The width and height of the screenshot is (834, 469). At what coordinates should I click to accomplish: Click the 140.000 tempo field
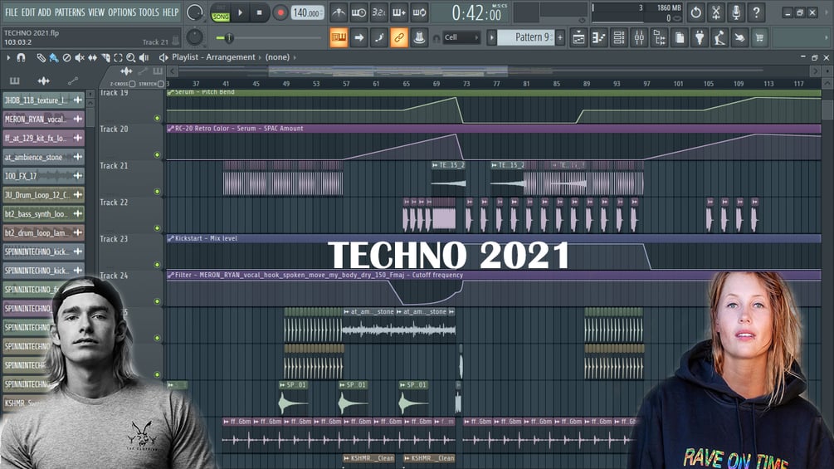click(x=307, y=12)
